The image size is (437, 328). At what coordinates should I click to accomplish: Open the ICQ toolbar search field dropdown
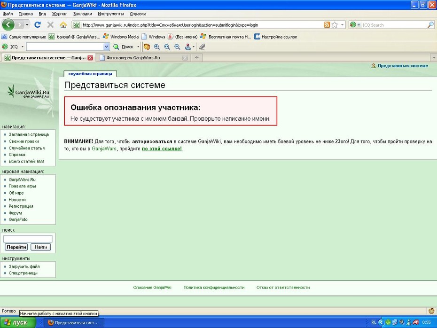[x=106, y=47]
